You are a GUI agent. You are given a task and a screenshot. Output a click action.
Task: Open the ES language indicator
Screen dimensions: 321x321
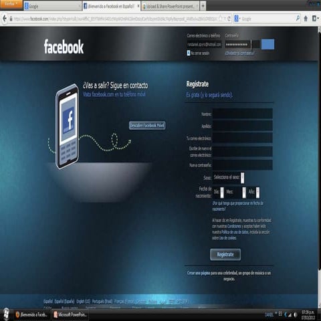(x=280, y=314)
